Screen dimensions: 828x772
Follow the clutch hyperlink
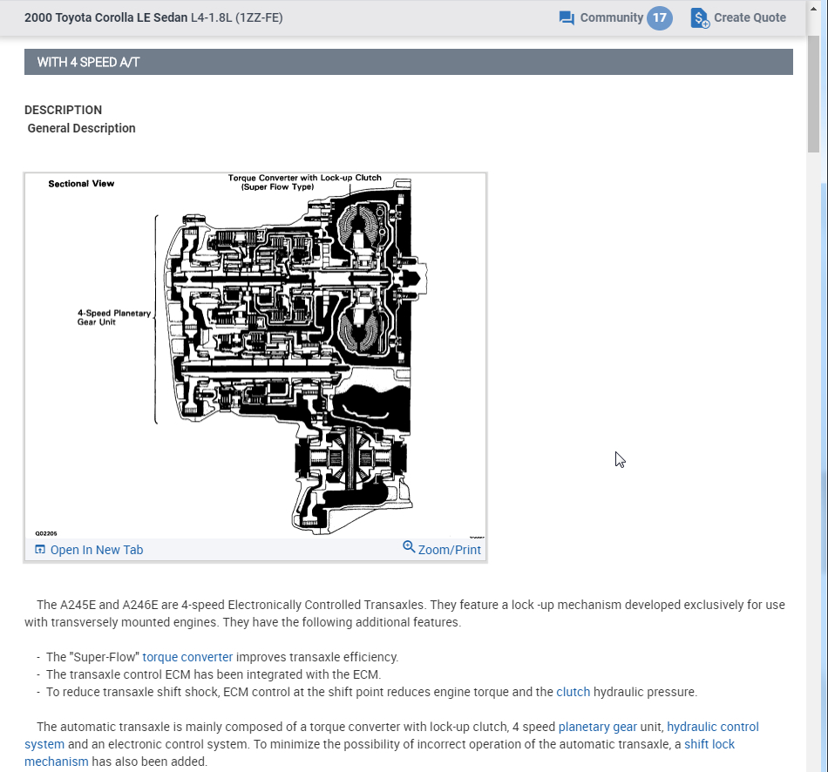point(573,692)
